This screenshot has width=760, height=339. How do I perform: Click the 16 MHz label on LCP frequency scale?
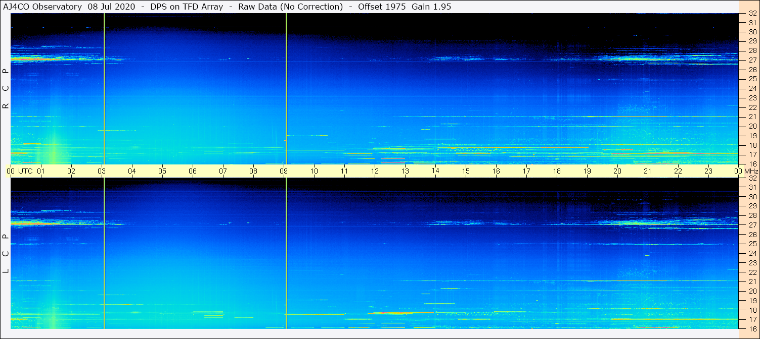coord(752,328)
